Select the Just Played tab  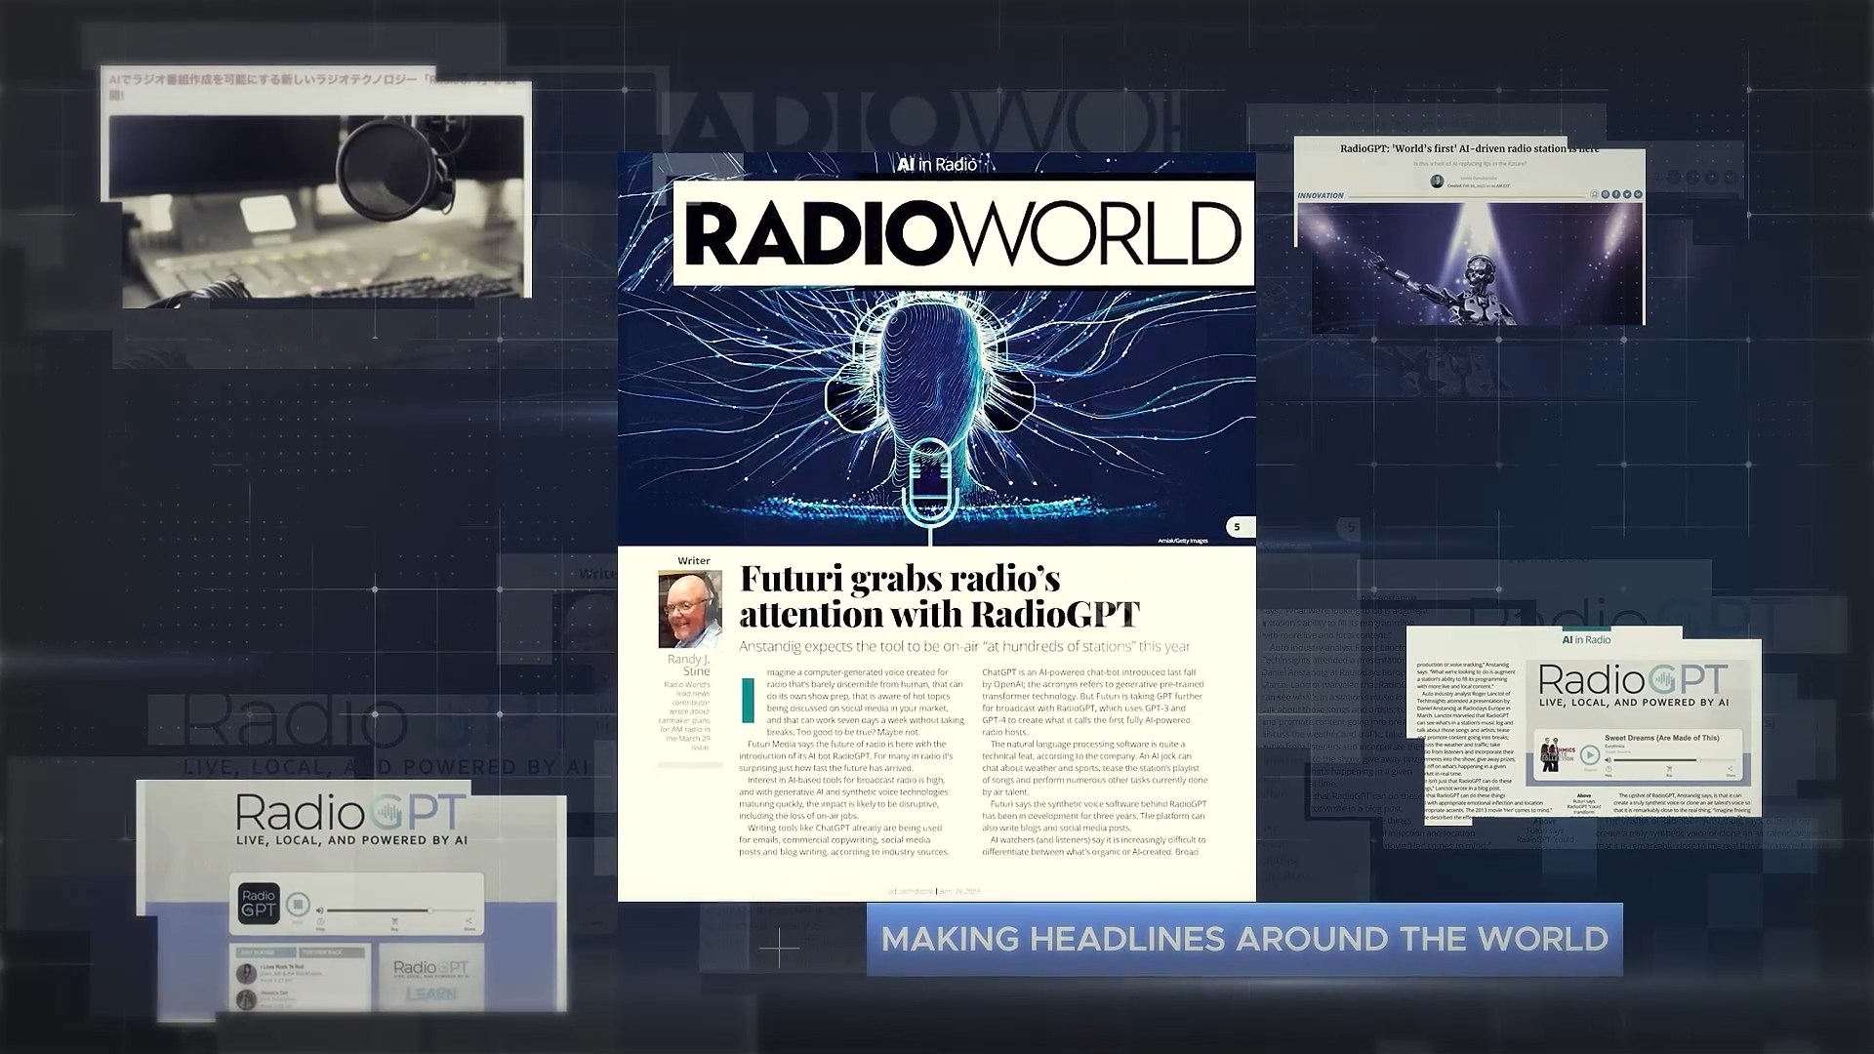pos(265,953)
